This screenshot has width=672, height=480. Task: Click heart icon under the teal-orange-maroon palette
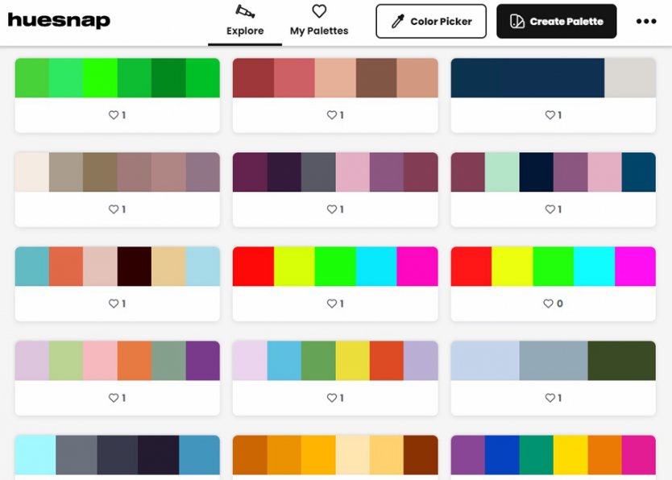[x=113, y=304]
